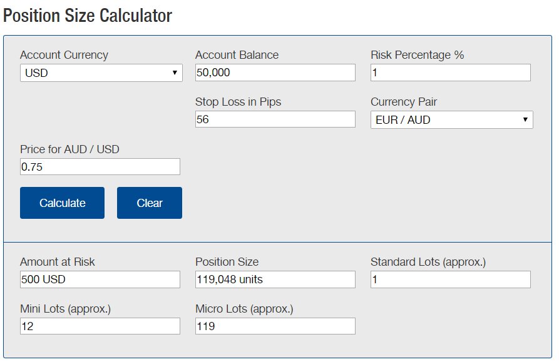Viewport: 559px width, 362px height.
Task: Select the Standard Lots (approx.) result field
Action: coord(451,279)
